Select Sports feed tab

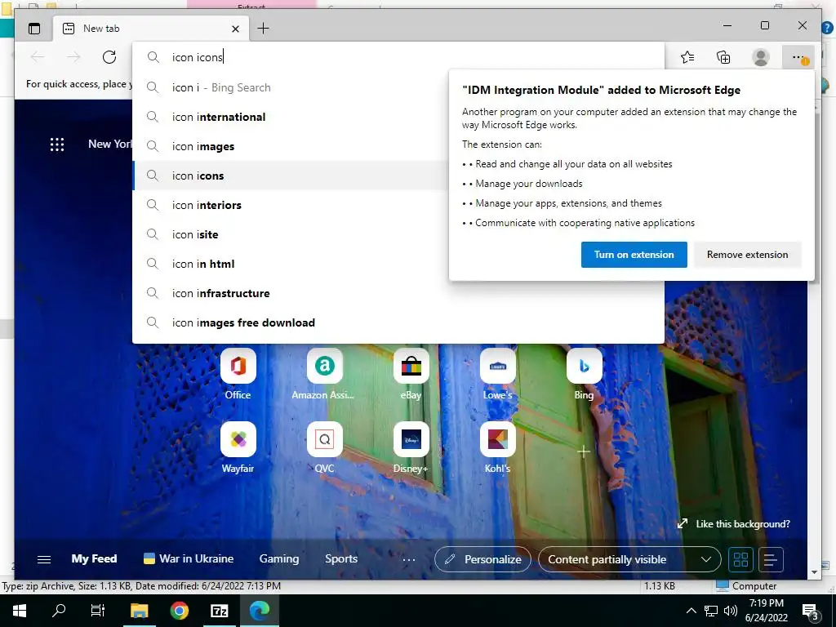click(x=341, y=558)
